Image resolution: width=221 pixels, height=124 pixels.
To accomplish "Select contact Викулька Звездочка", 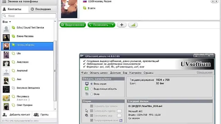I will pos(27,89).
